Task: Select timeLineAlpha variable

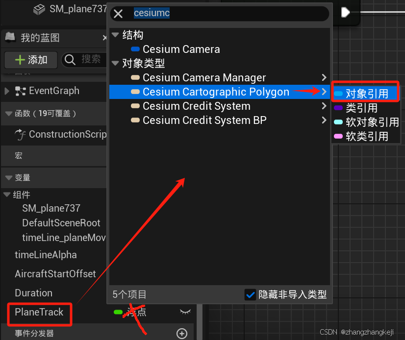Action: 46,255
